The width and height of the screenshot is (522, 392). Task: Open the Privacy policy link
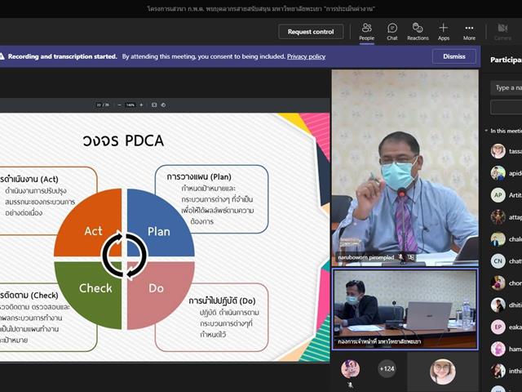307,56
